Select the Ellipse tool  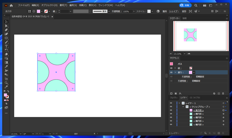point(6,38)
